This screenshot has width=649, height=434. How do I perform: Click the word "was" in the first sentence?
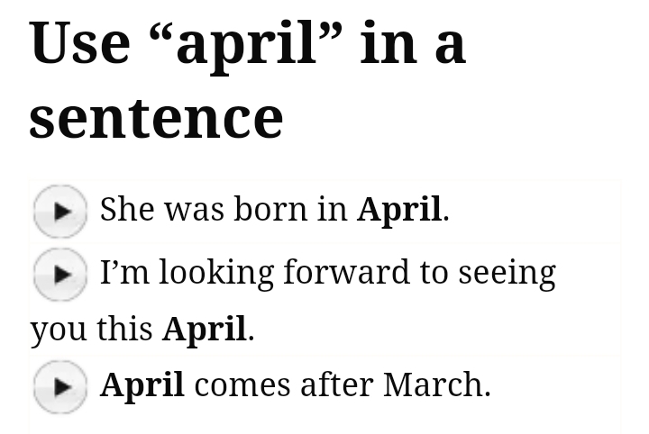coord(194,210)
